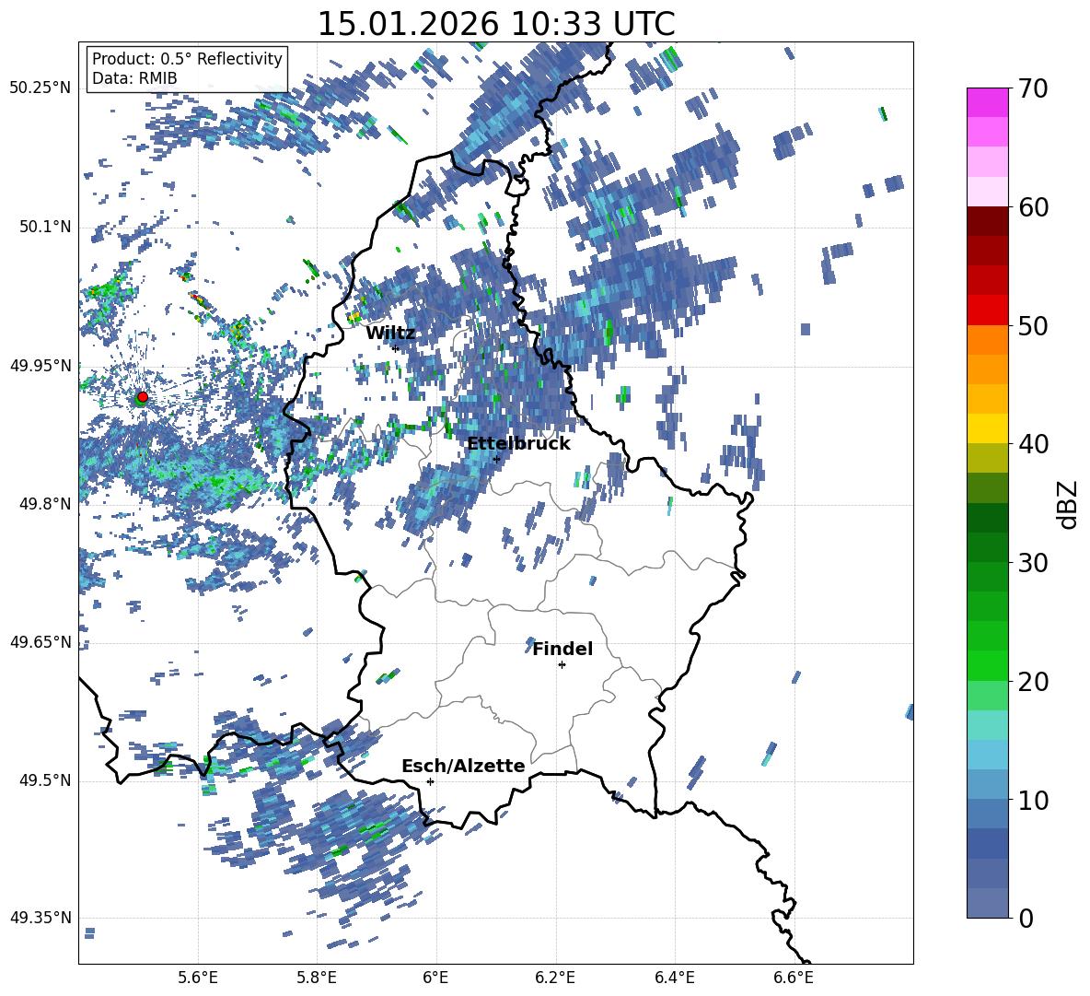
Task: Pick the orange colorbar band below 50
Action: [987, 340]
